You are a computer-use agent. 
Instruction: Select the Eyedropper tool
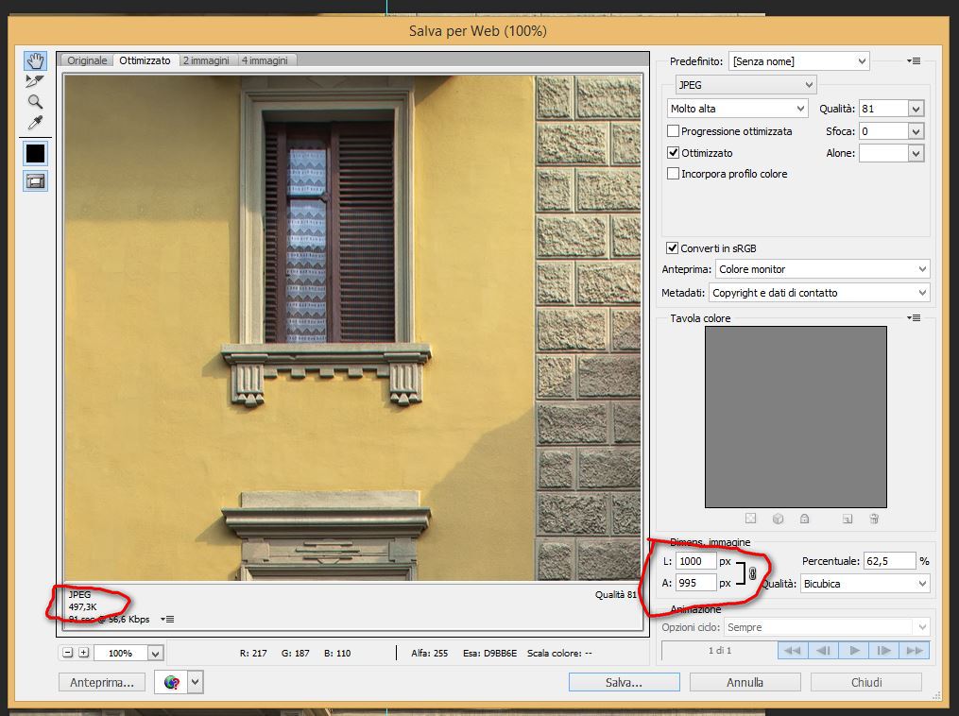coord(35,123)
